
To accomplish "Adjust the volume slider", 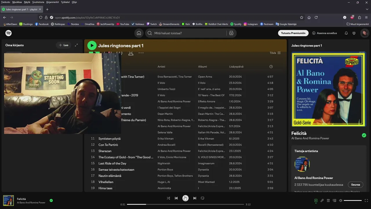I will point(353,201).
